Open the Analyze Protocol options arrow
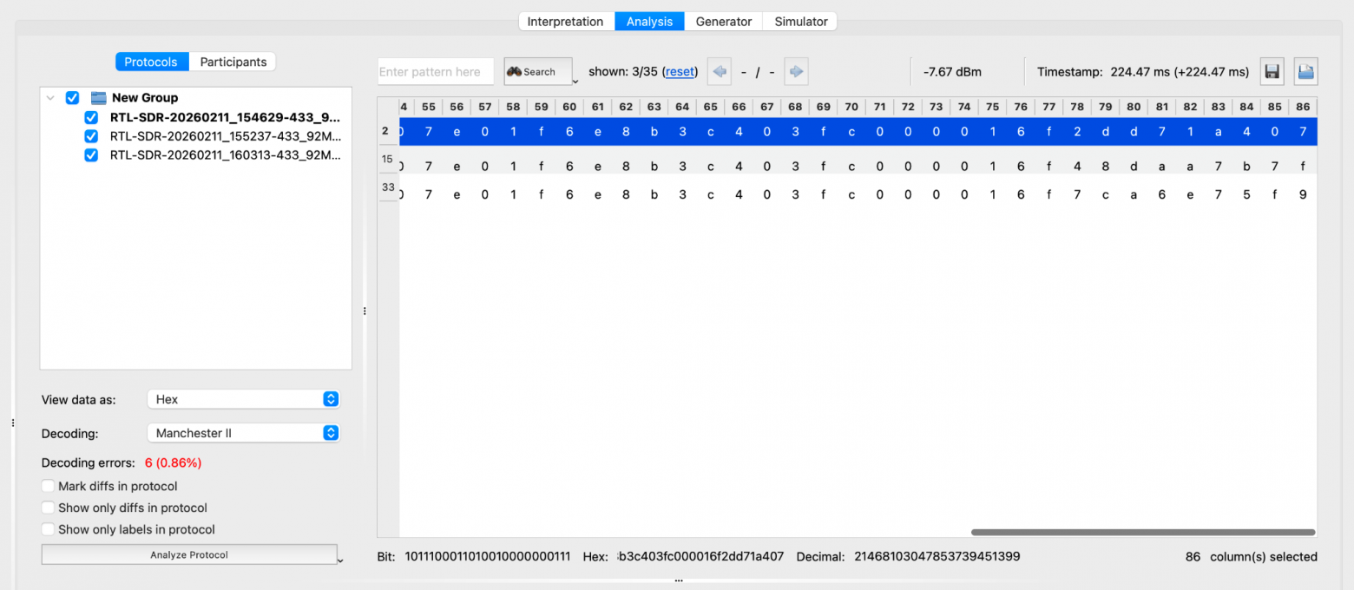The height and width of the screenshot is (590, 1354). click(340, 560)
